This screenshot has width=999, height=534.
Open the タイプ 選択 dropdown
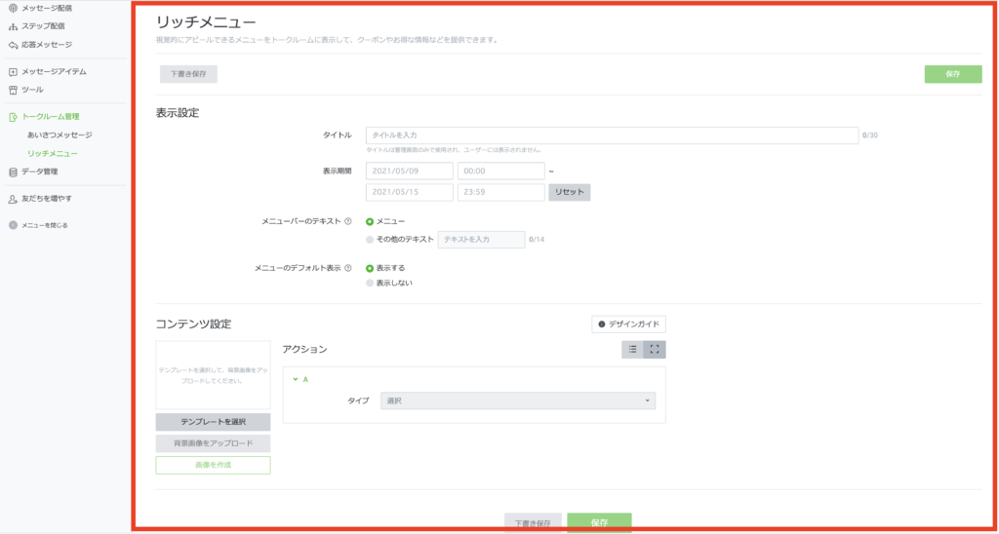(517, 400)
